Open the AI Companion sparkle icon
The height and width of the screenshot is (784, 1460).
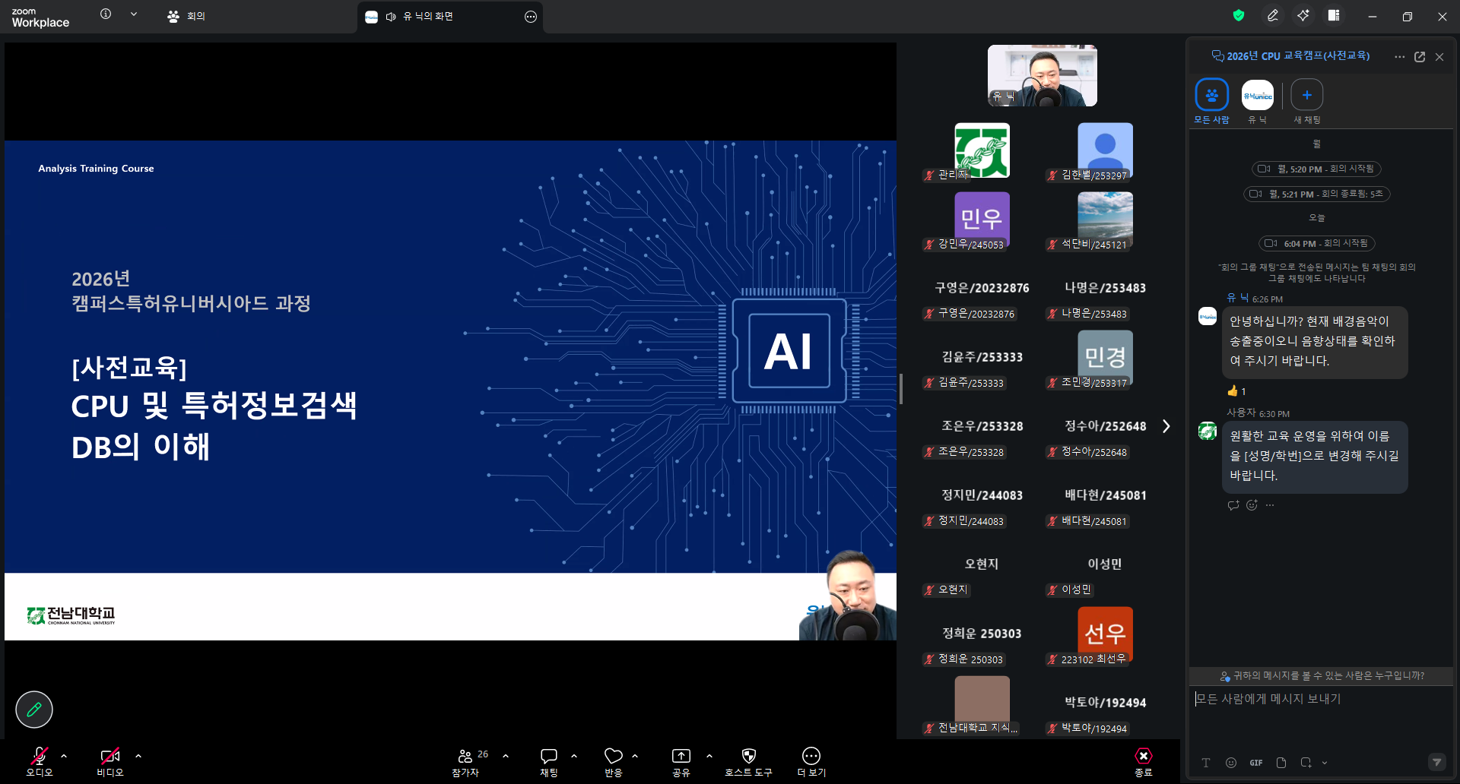[x=1303, y=15]
